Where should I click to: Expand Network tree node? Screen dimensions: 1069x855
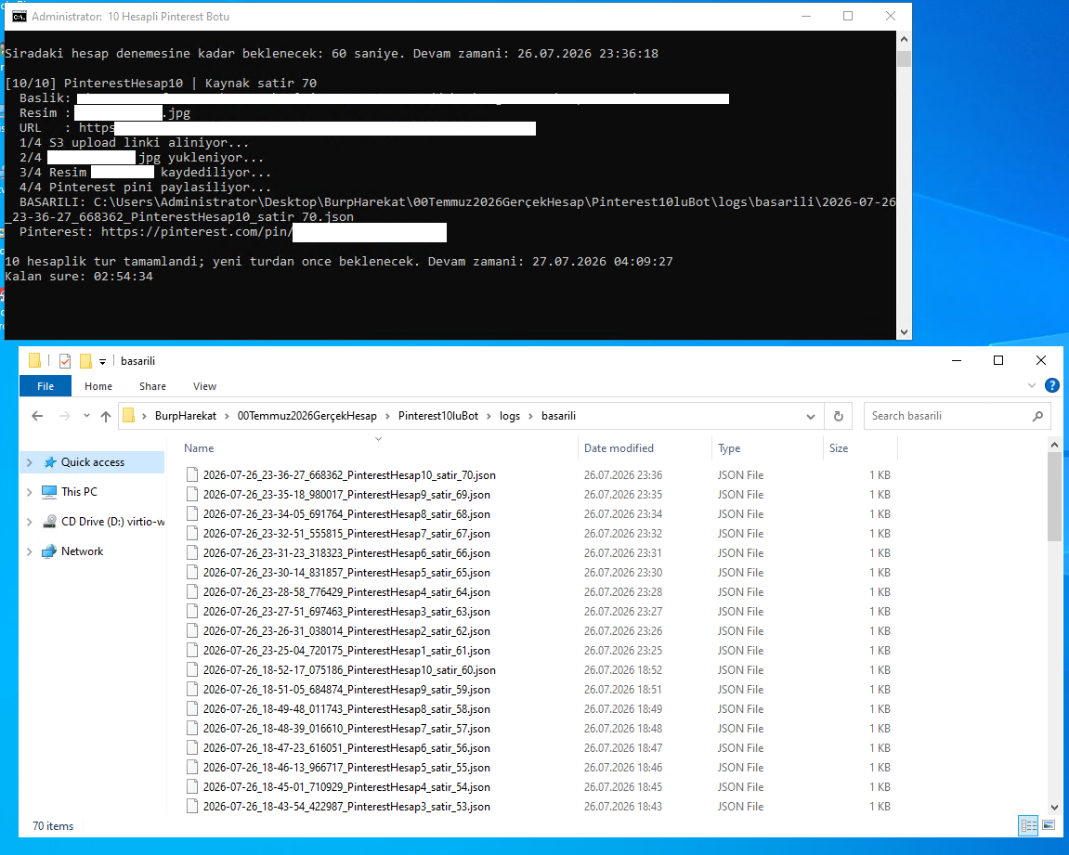click(x=30, y=551)
